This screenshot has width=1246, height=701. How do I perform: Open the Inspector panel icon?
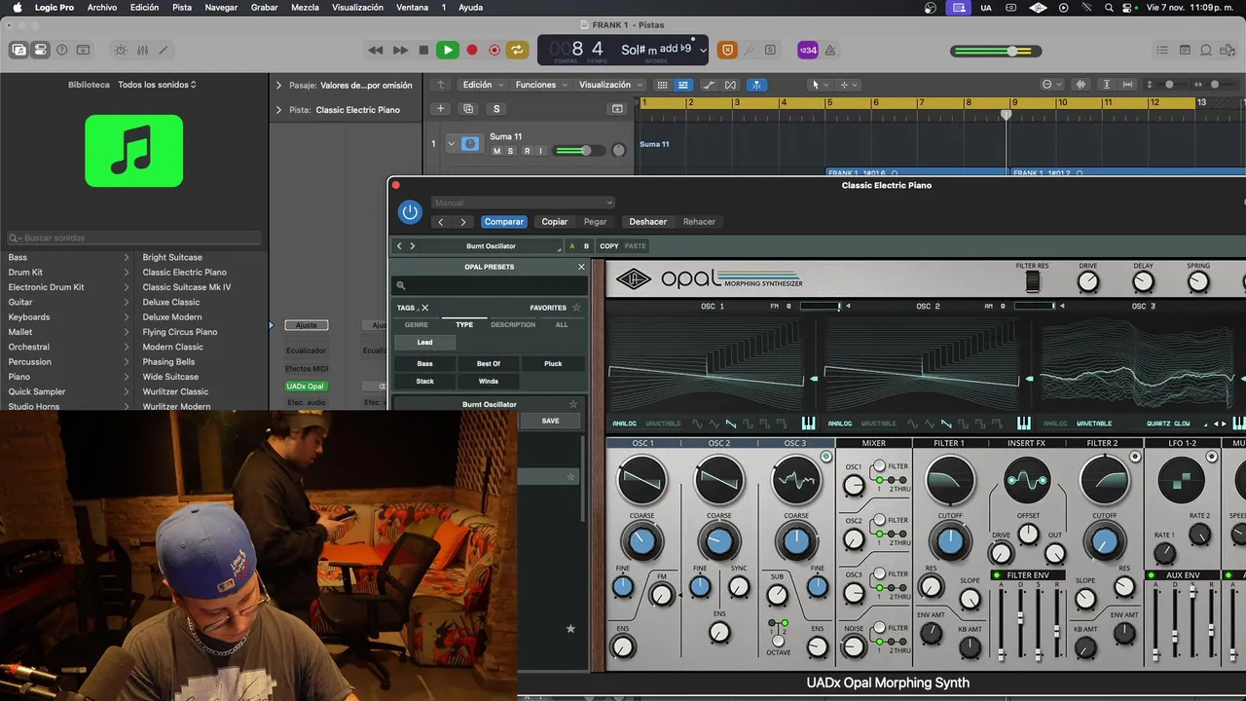[x=40, y=50]
